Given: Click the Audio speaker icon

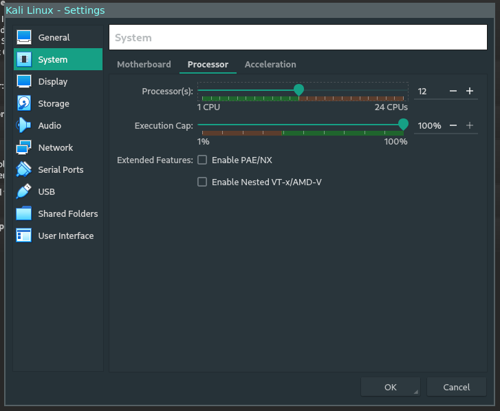Looking at the screenshot, I should 24,125.
